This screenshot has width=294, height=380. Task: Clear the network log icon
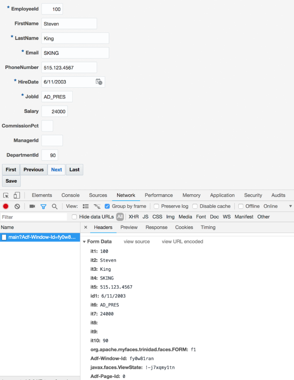tap(17, 206)
